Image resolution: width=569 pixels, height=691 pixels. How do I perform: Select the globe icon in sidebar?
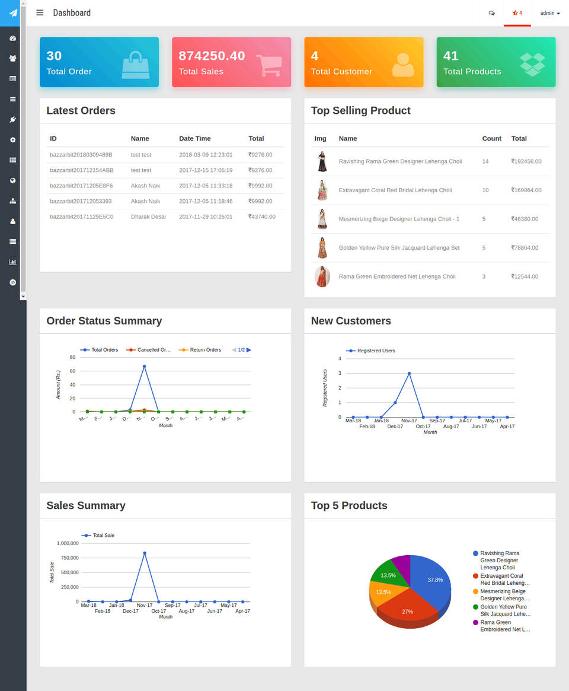coord(13,181)
